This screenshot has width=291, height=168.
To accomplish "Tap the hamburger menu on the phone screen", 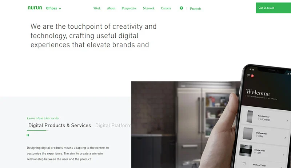I will [248, 75].
